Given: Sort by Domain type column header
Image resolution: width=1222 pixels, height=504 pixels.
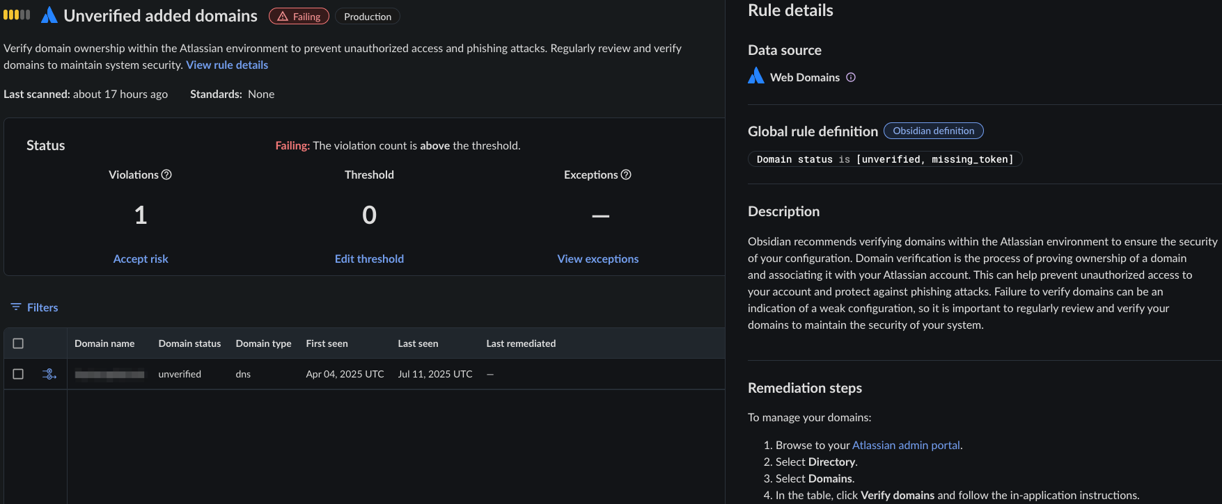Looking at the screenshot, I should click(263, 343).
